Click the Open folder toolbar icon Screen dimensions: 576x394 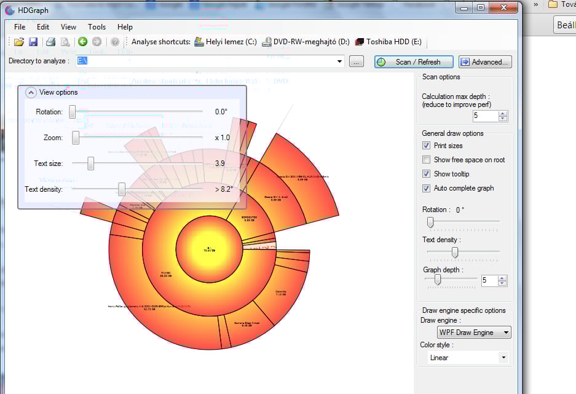click(18, 42)
